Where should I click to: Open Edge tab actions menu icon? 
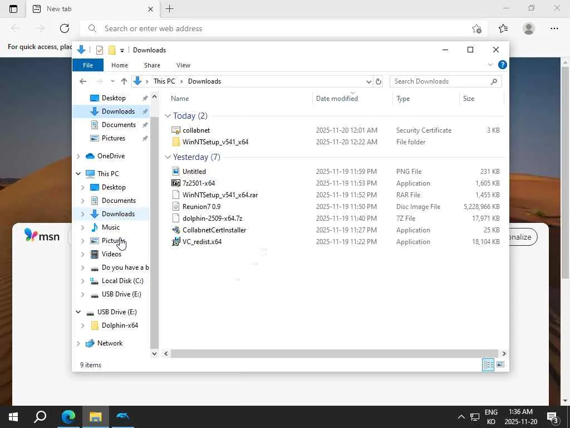pyautogui.click(x=13, y=9)
